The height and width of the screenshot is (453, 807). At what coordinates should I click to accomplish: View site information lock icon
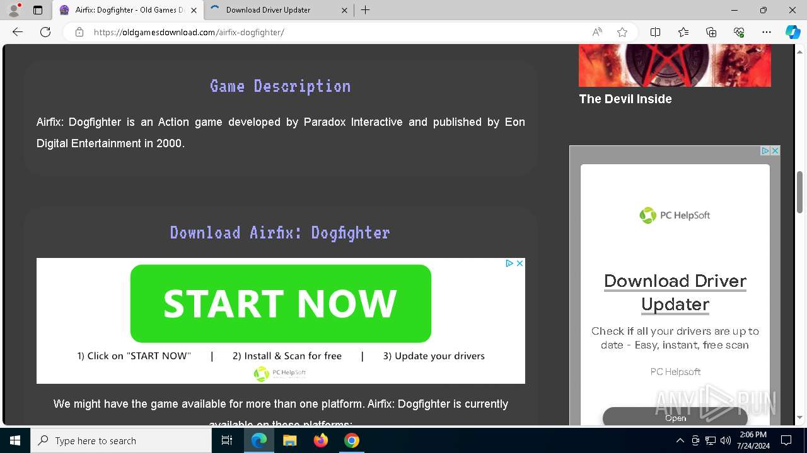[79, 32]
